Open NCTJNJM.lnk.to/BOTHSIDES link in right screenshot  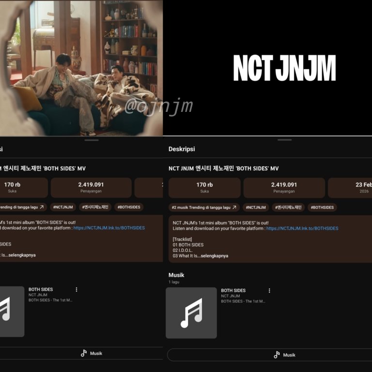click(302, 229)
